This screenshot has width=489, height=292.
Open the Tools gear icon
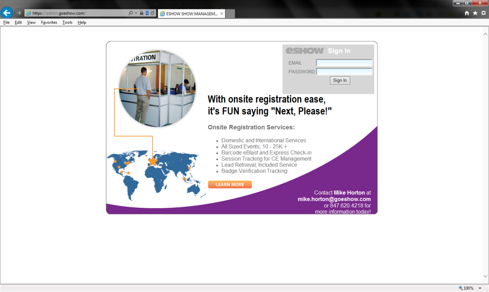(483, 13)
